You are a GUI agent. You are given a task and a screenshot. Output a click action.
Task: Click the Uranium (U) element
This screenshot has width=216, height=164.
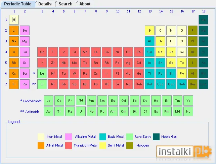(x=81, y=111)
